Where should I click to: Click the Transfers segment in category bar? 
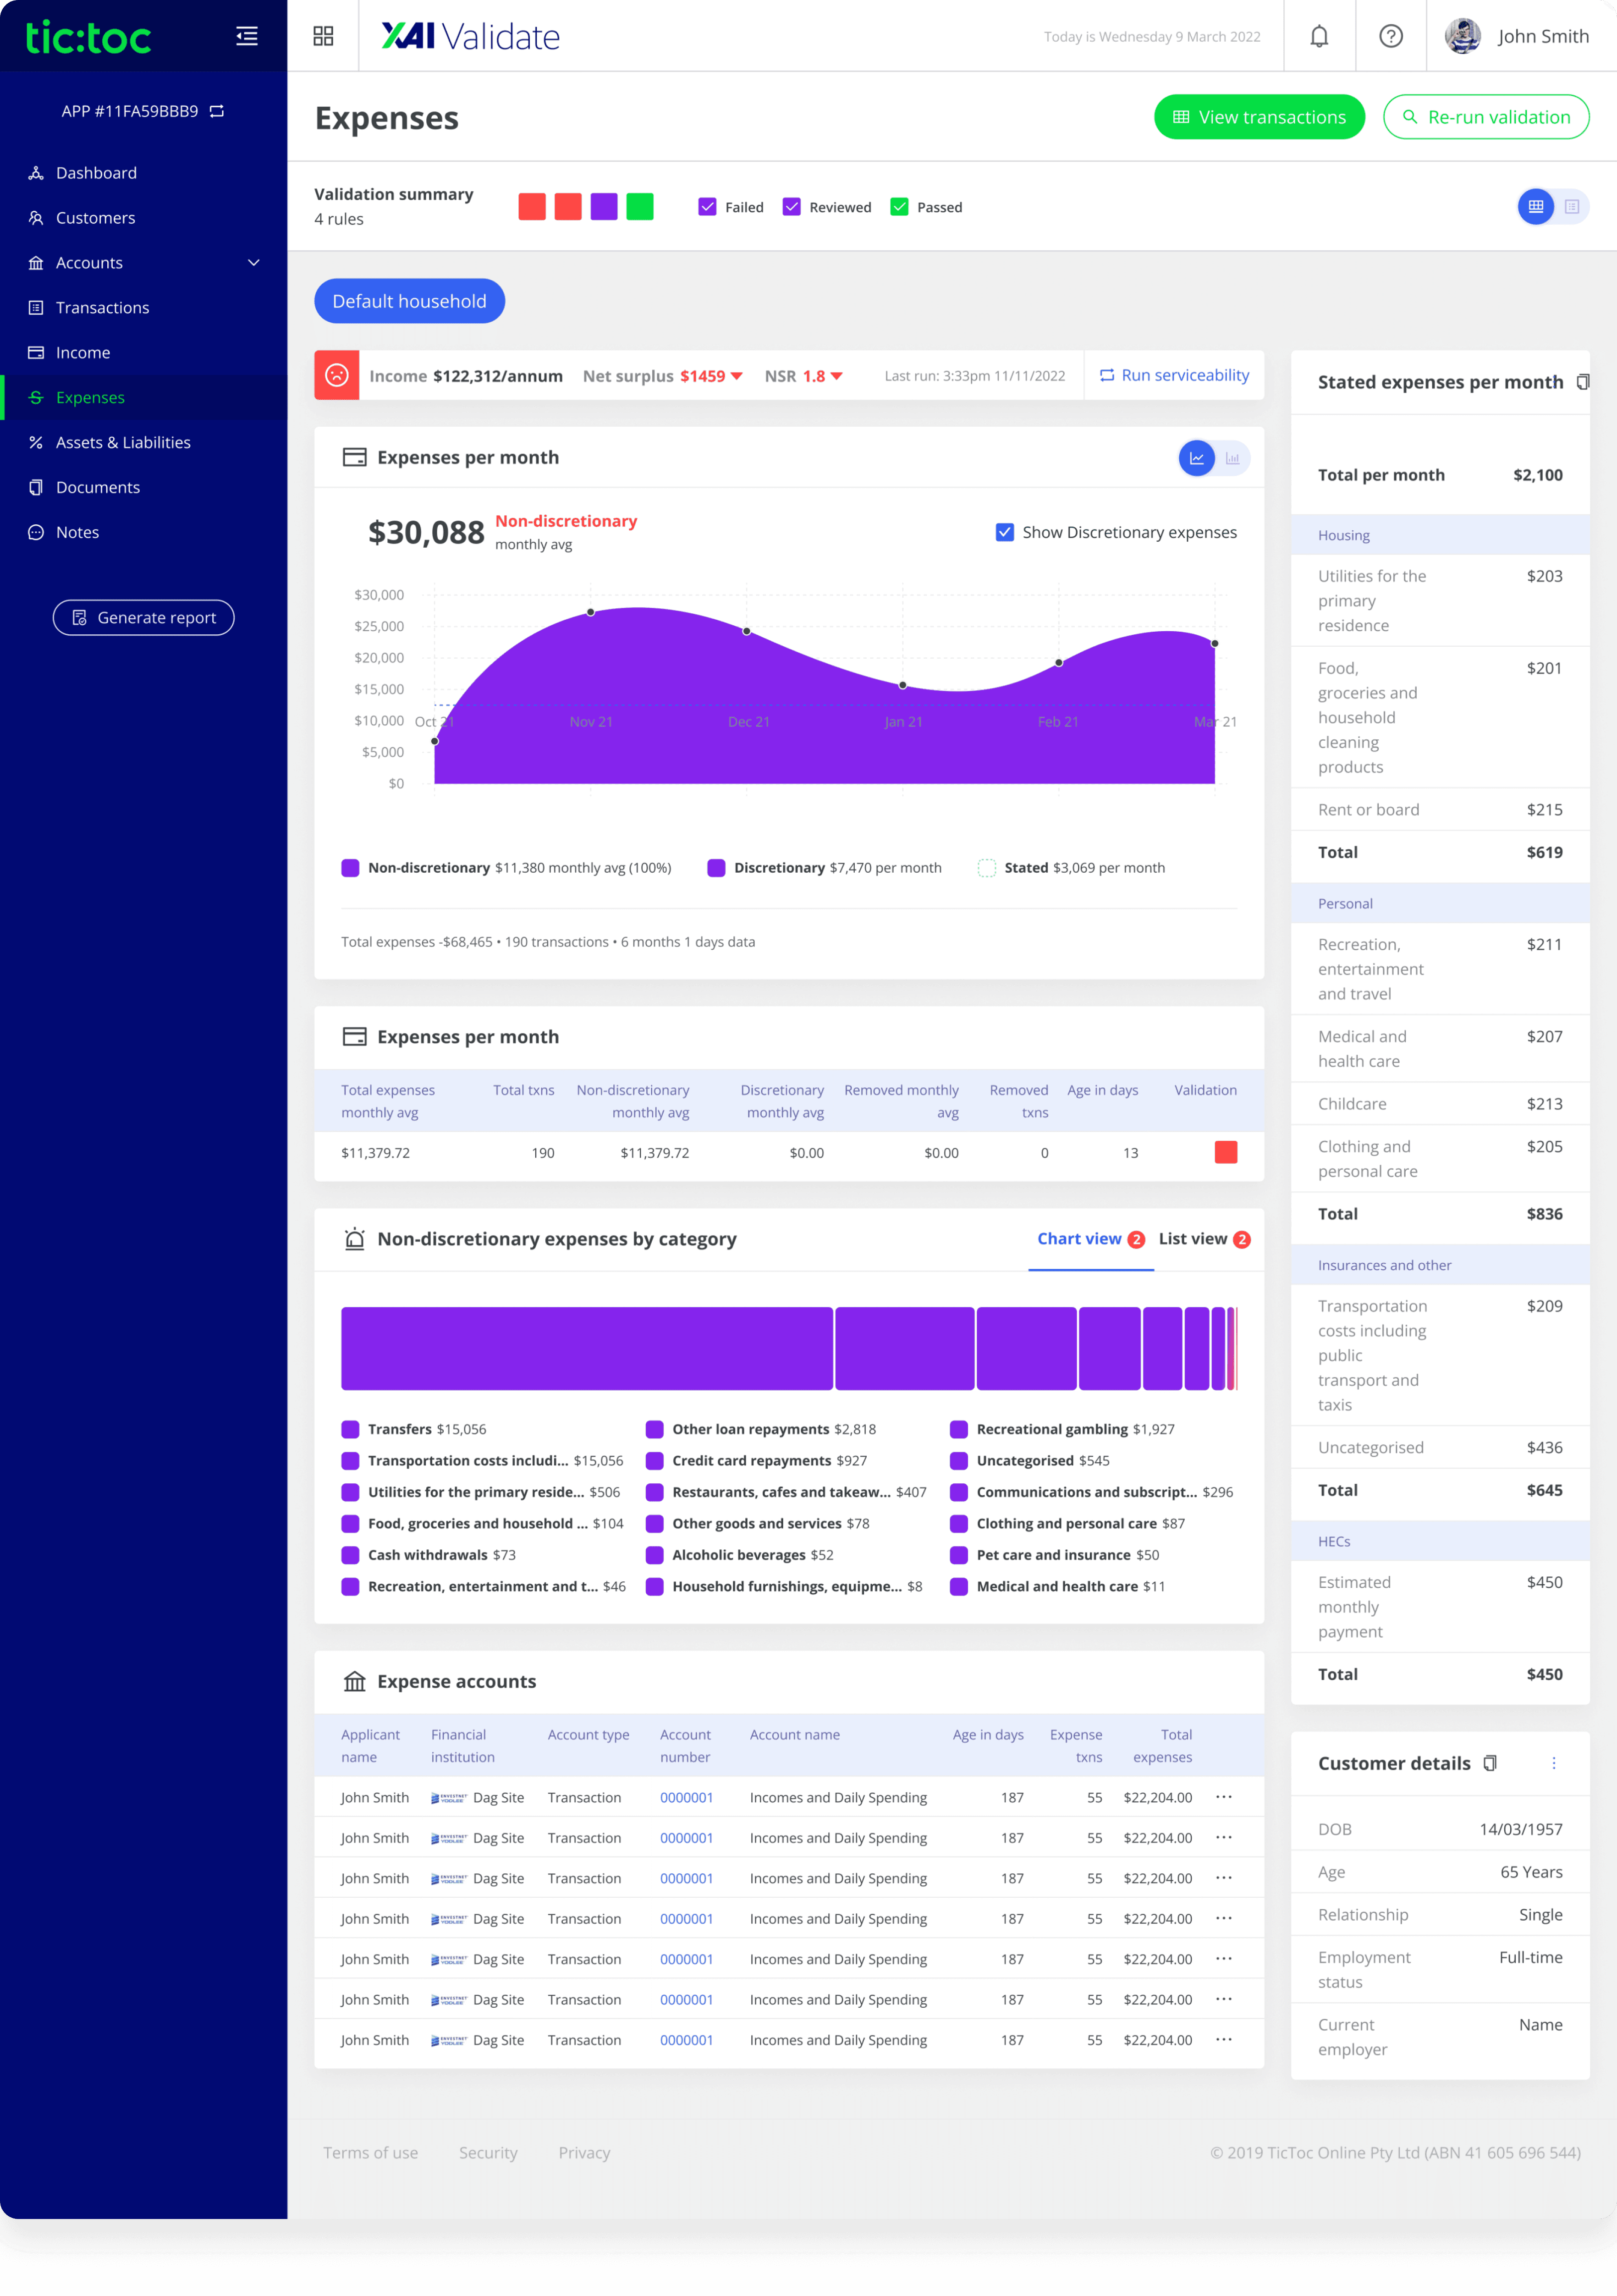pos(587,1348)
